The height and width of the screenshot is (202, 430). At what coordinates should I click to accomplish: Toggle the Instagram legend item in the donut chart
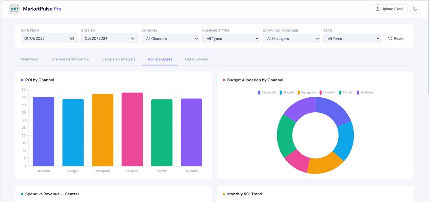pos(307,92)
